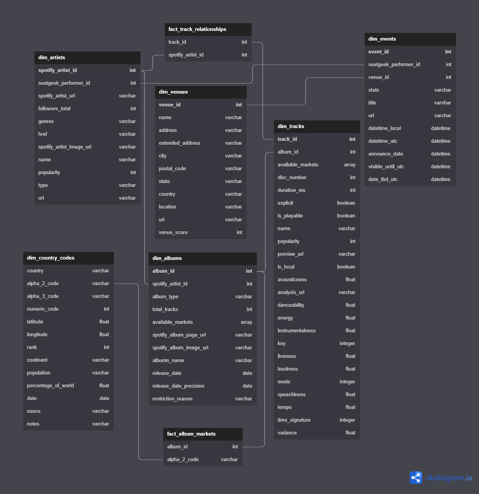Click explicit row in dim_tracks
The height and width of the screenshot is (494, 479).
pyautogui.click(x=317, y=203)
